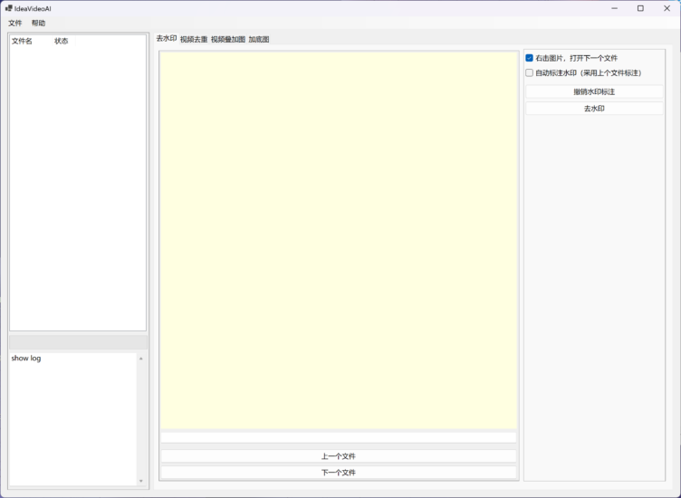The width and height of the screenshot is (681, 498).
Task: Click the IdeaVideoAI app icon in title bar
Action: [8, 8]
